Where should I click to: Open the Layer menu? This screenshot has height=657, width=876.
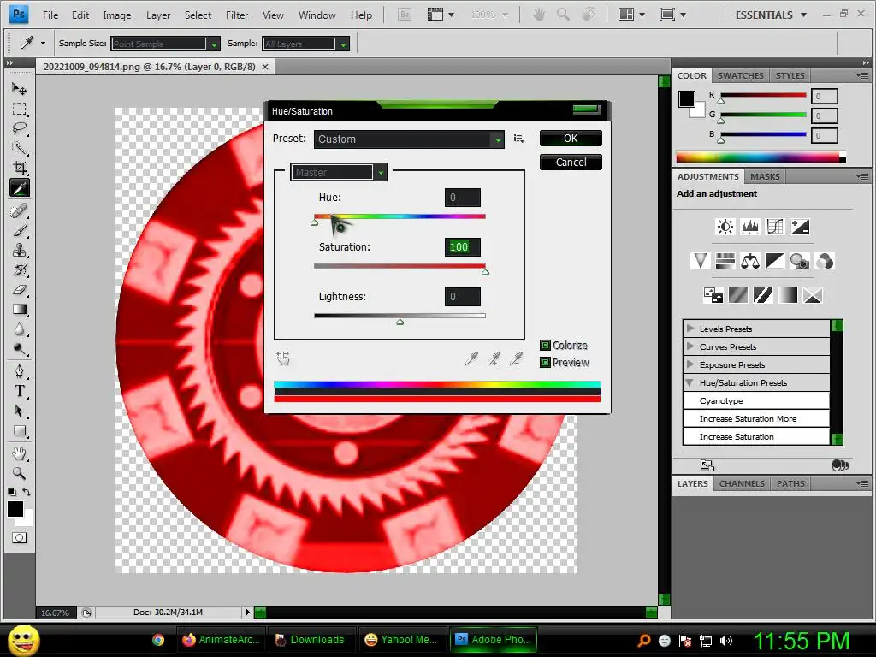158,15
